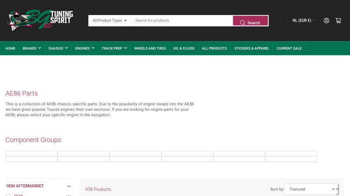
Task: Expand the Brands menu
Action: 31,48
